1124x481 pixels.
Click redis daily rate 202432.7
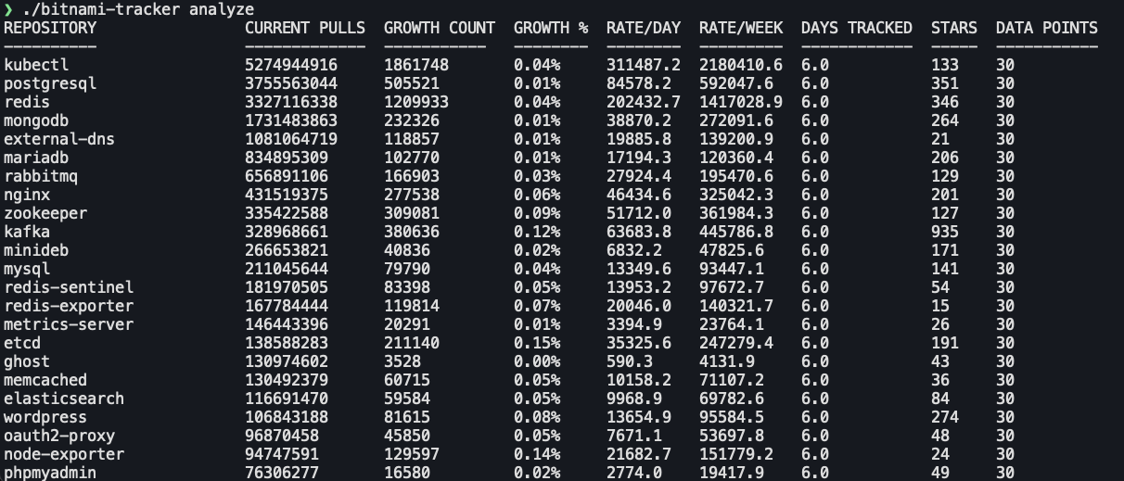[x=644, y=102]
